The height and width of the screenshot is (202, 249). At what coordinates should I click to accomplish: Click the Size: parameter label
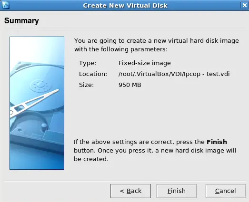[86, 85]
